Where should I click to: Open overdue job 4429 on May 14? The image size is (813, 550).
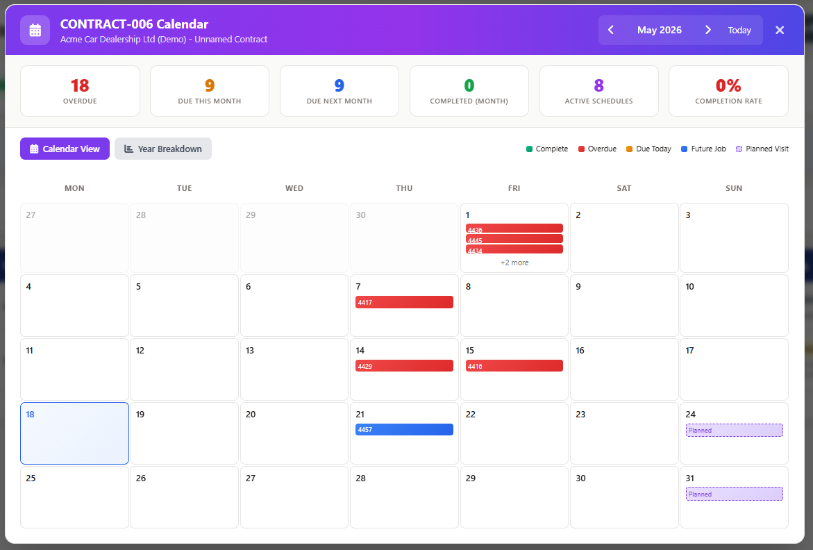pos(404,366)
